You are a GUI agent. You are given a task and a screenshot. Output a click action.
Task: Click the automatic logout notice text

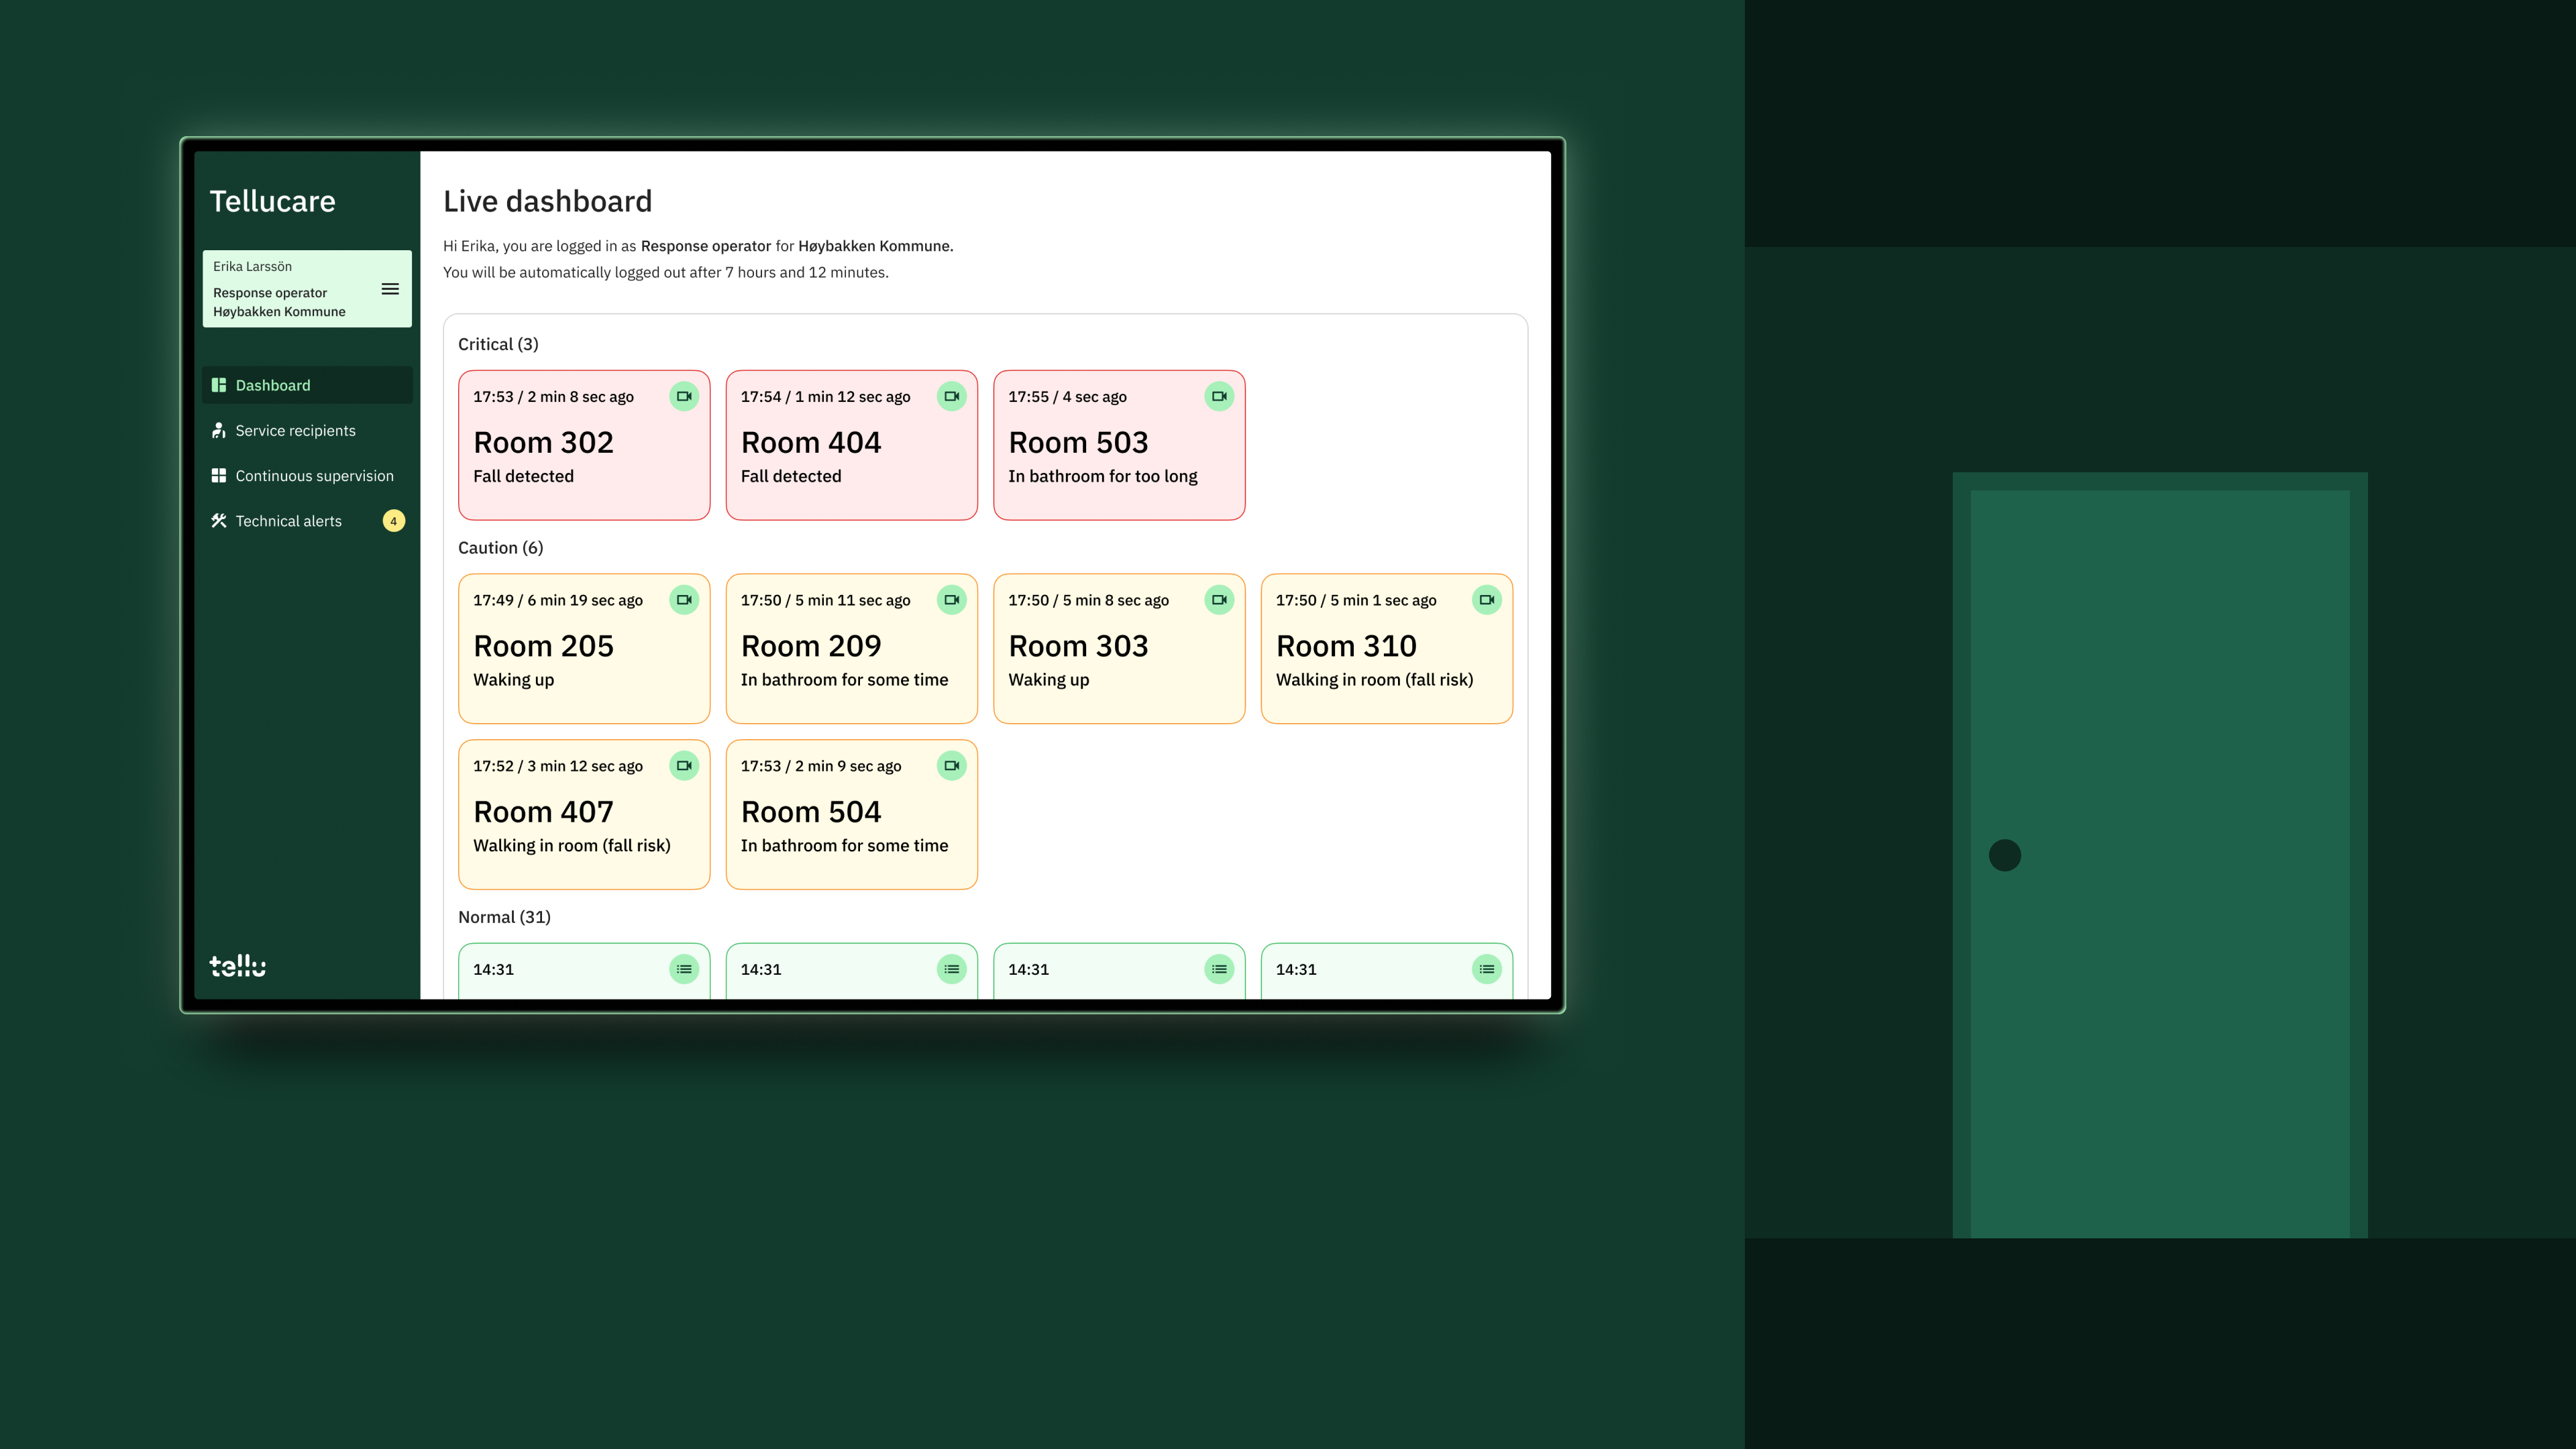point(666,272)
